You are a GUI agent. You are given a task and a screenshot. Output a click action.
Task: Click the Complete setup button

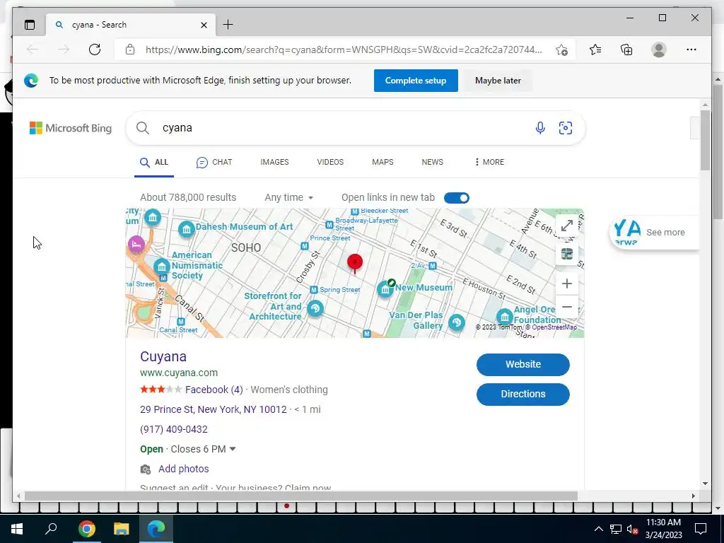coord(416,81)
